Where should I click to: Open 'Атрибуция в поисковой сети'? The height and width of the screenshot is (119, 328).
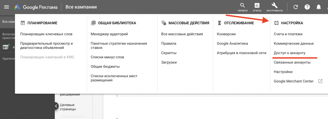click(242, 53)
